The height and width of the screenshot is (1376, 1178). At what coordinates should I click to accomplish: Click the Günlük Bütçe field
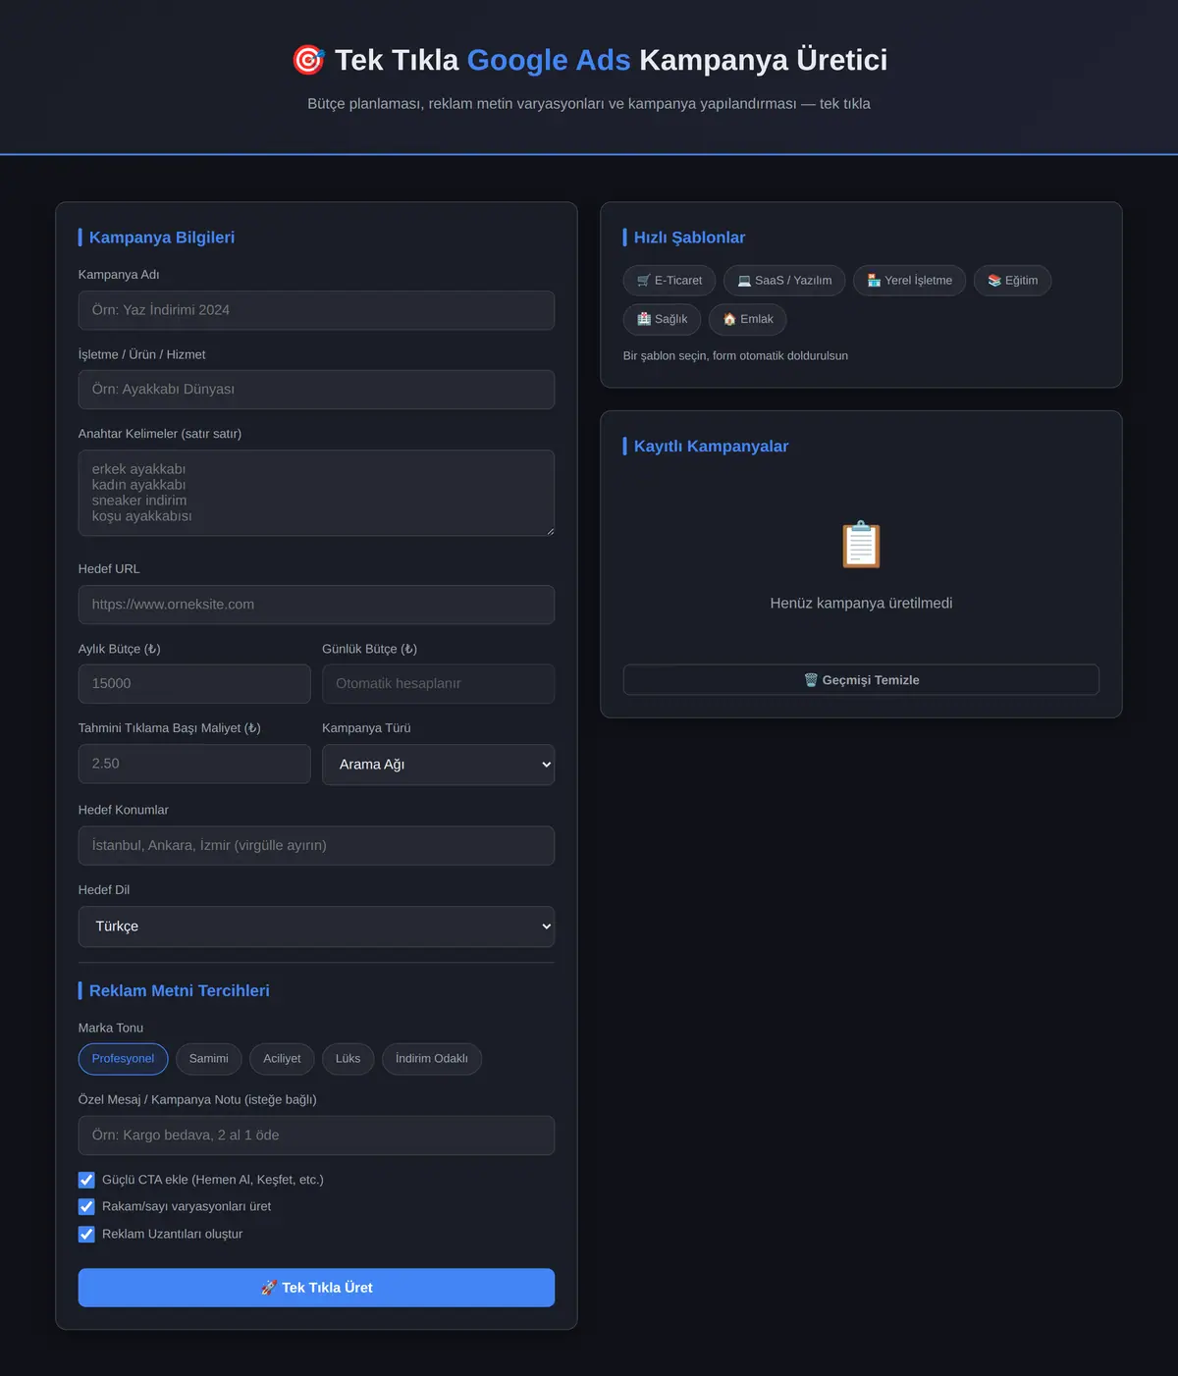(438, 684)
